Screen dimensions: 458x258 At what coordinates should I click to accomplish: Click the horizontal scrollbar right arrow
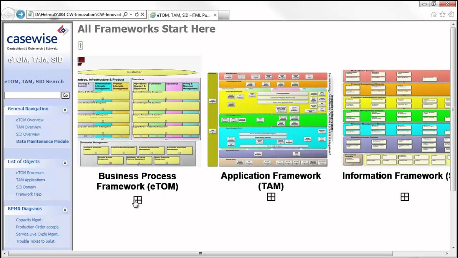(x=448, y=253)
